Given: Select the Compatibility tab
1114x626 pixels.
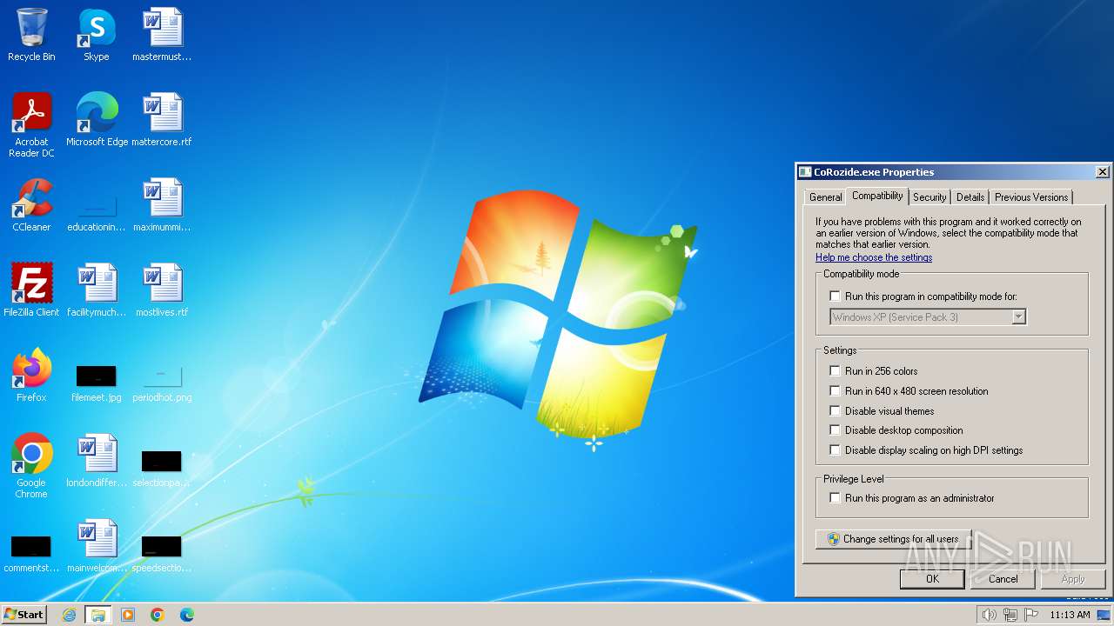Looking at the screenshot, I should point(877,196).
